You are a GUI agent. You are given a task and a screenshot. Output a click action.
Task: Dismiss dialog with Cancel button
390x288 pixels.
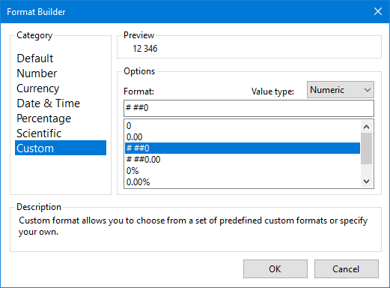tap(347, 268)
